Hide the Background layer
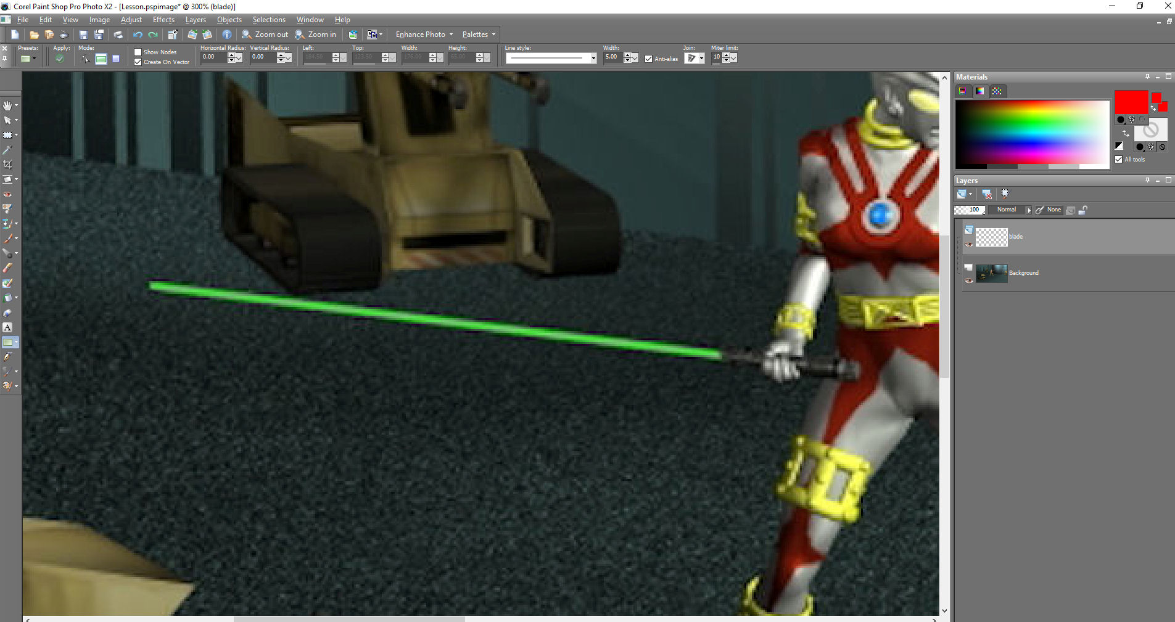Screen dimensions: 1175x622 969,280
